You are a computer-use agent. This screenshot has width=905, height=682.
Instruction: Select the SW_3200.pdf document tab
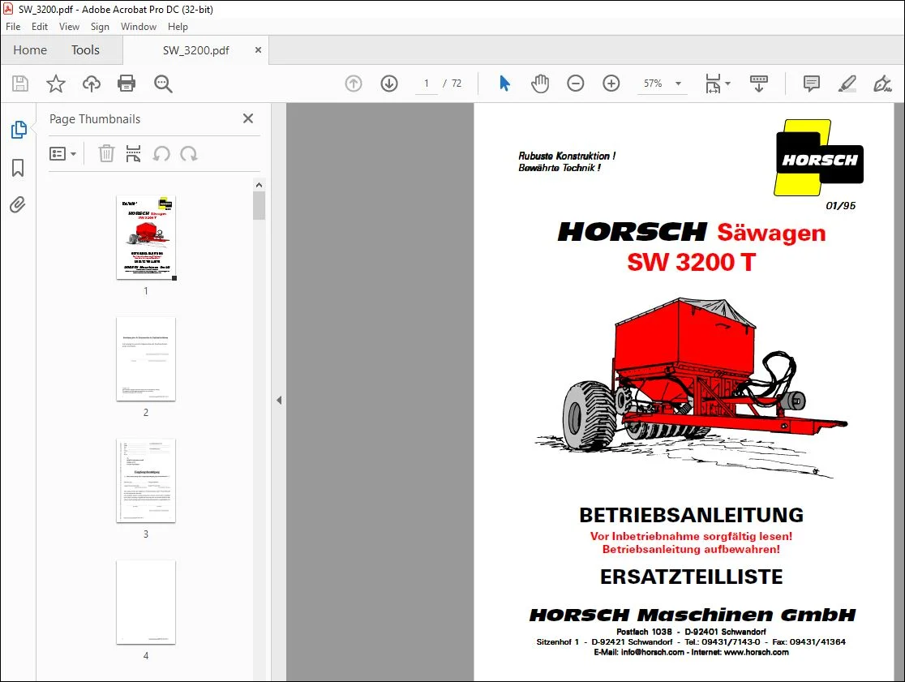(x=195, y=50)
